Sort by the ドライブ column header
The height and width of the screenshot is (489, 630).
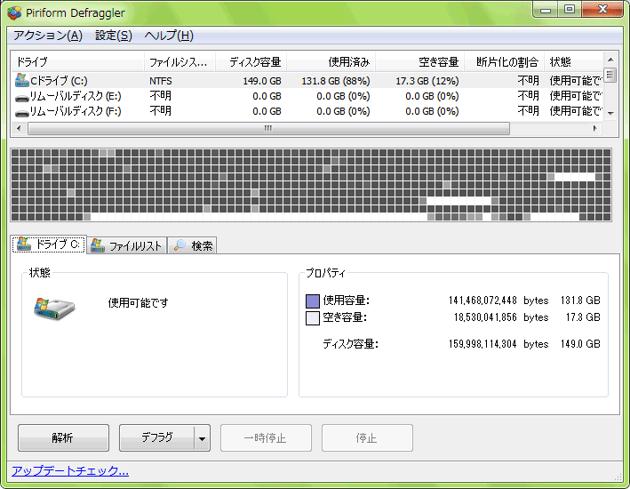tap(77, 62)
